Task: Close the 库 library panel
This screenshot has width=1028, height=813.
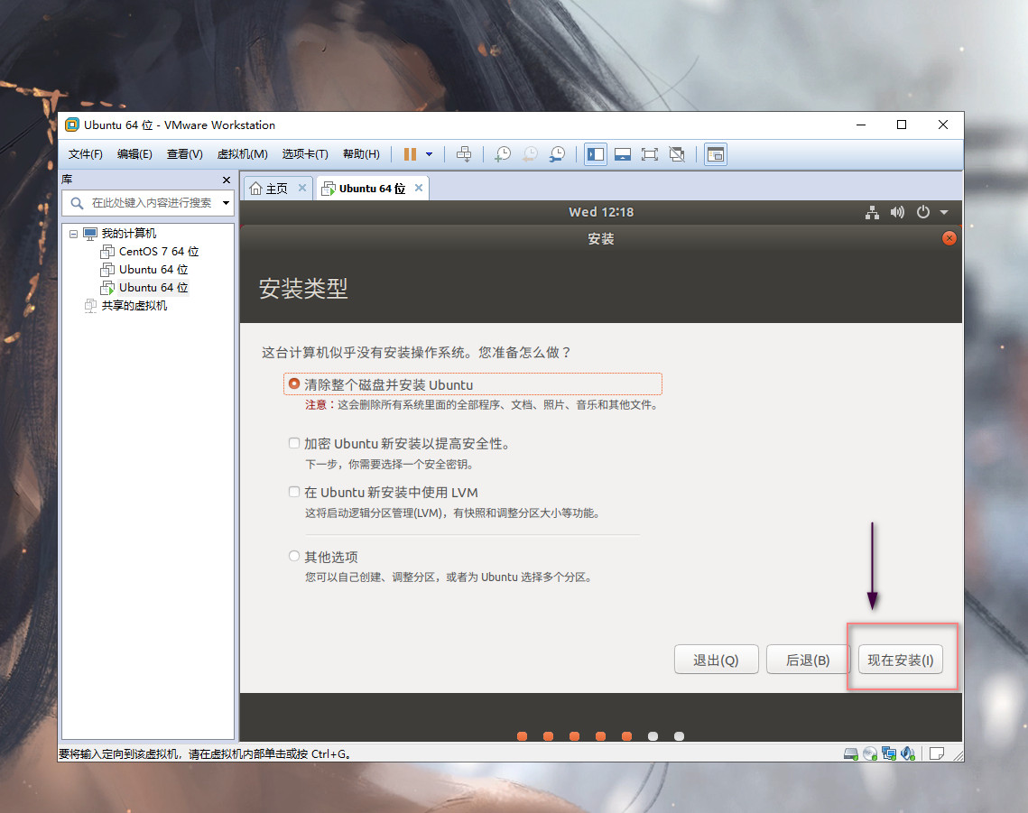Action: [x=227, y=180]
